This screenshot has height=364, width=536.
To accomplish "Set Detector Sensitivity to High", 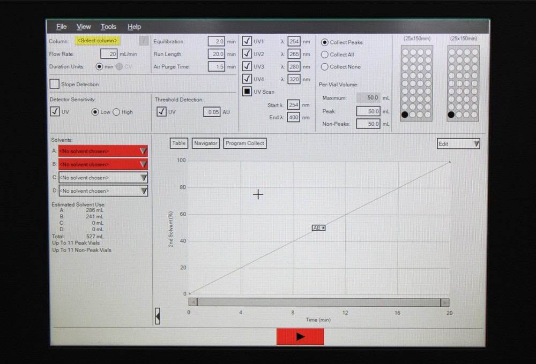I will pos(117,112).
